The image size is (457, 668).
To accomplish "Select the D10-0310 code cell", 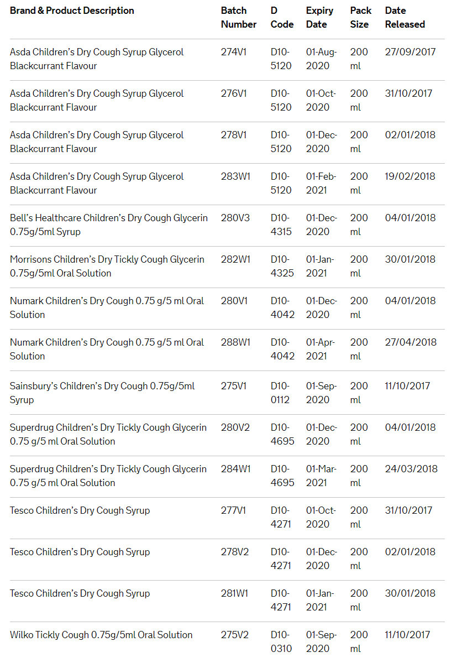I will point(281,641).
